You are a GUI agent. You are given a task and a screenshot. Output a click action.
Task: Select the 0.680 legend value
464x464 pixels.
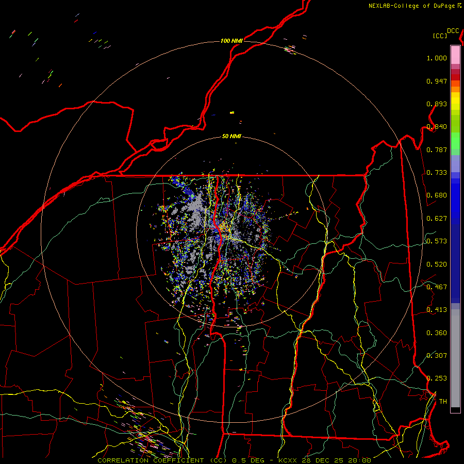coord(437,195)
